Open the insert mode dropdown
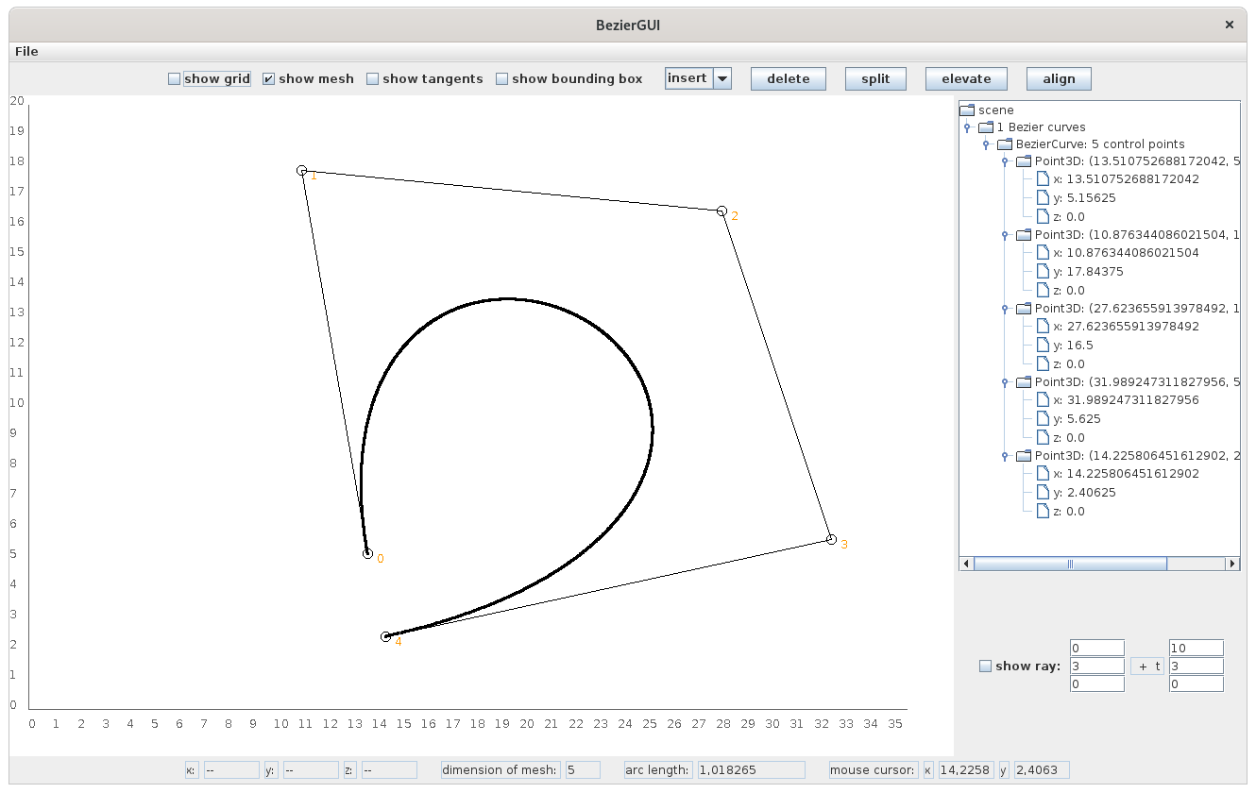This screenshot has height=793, width=1256. 722,79
